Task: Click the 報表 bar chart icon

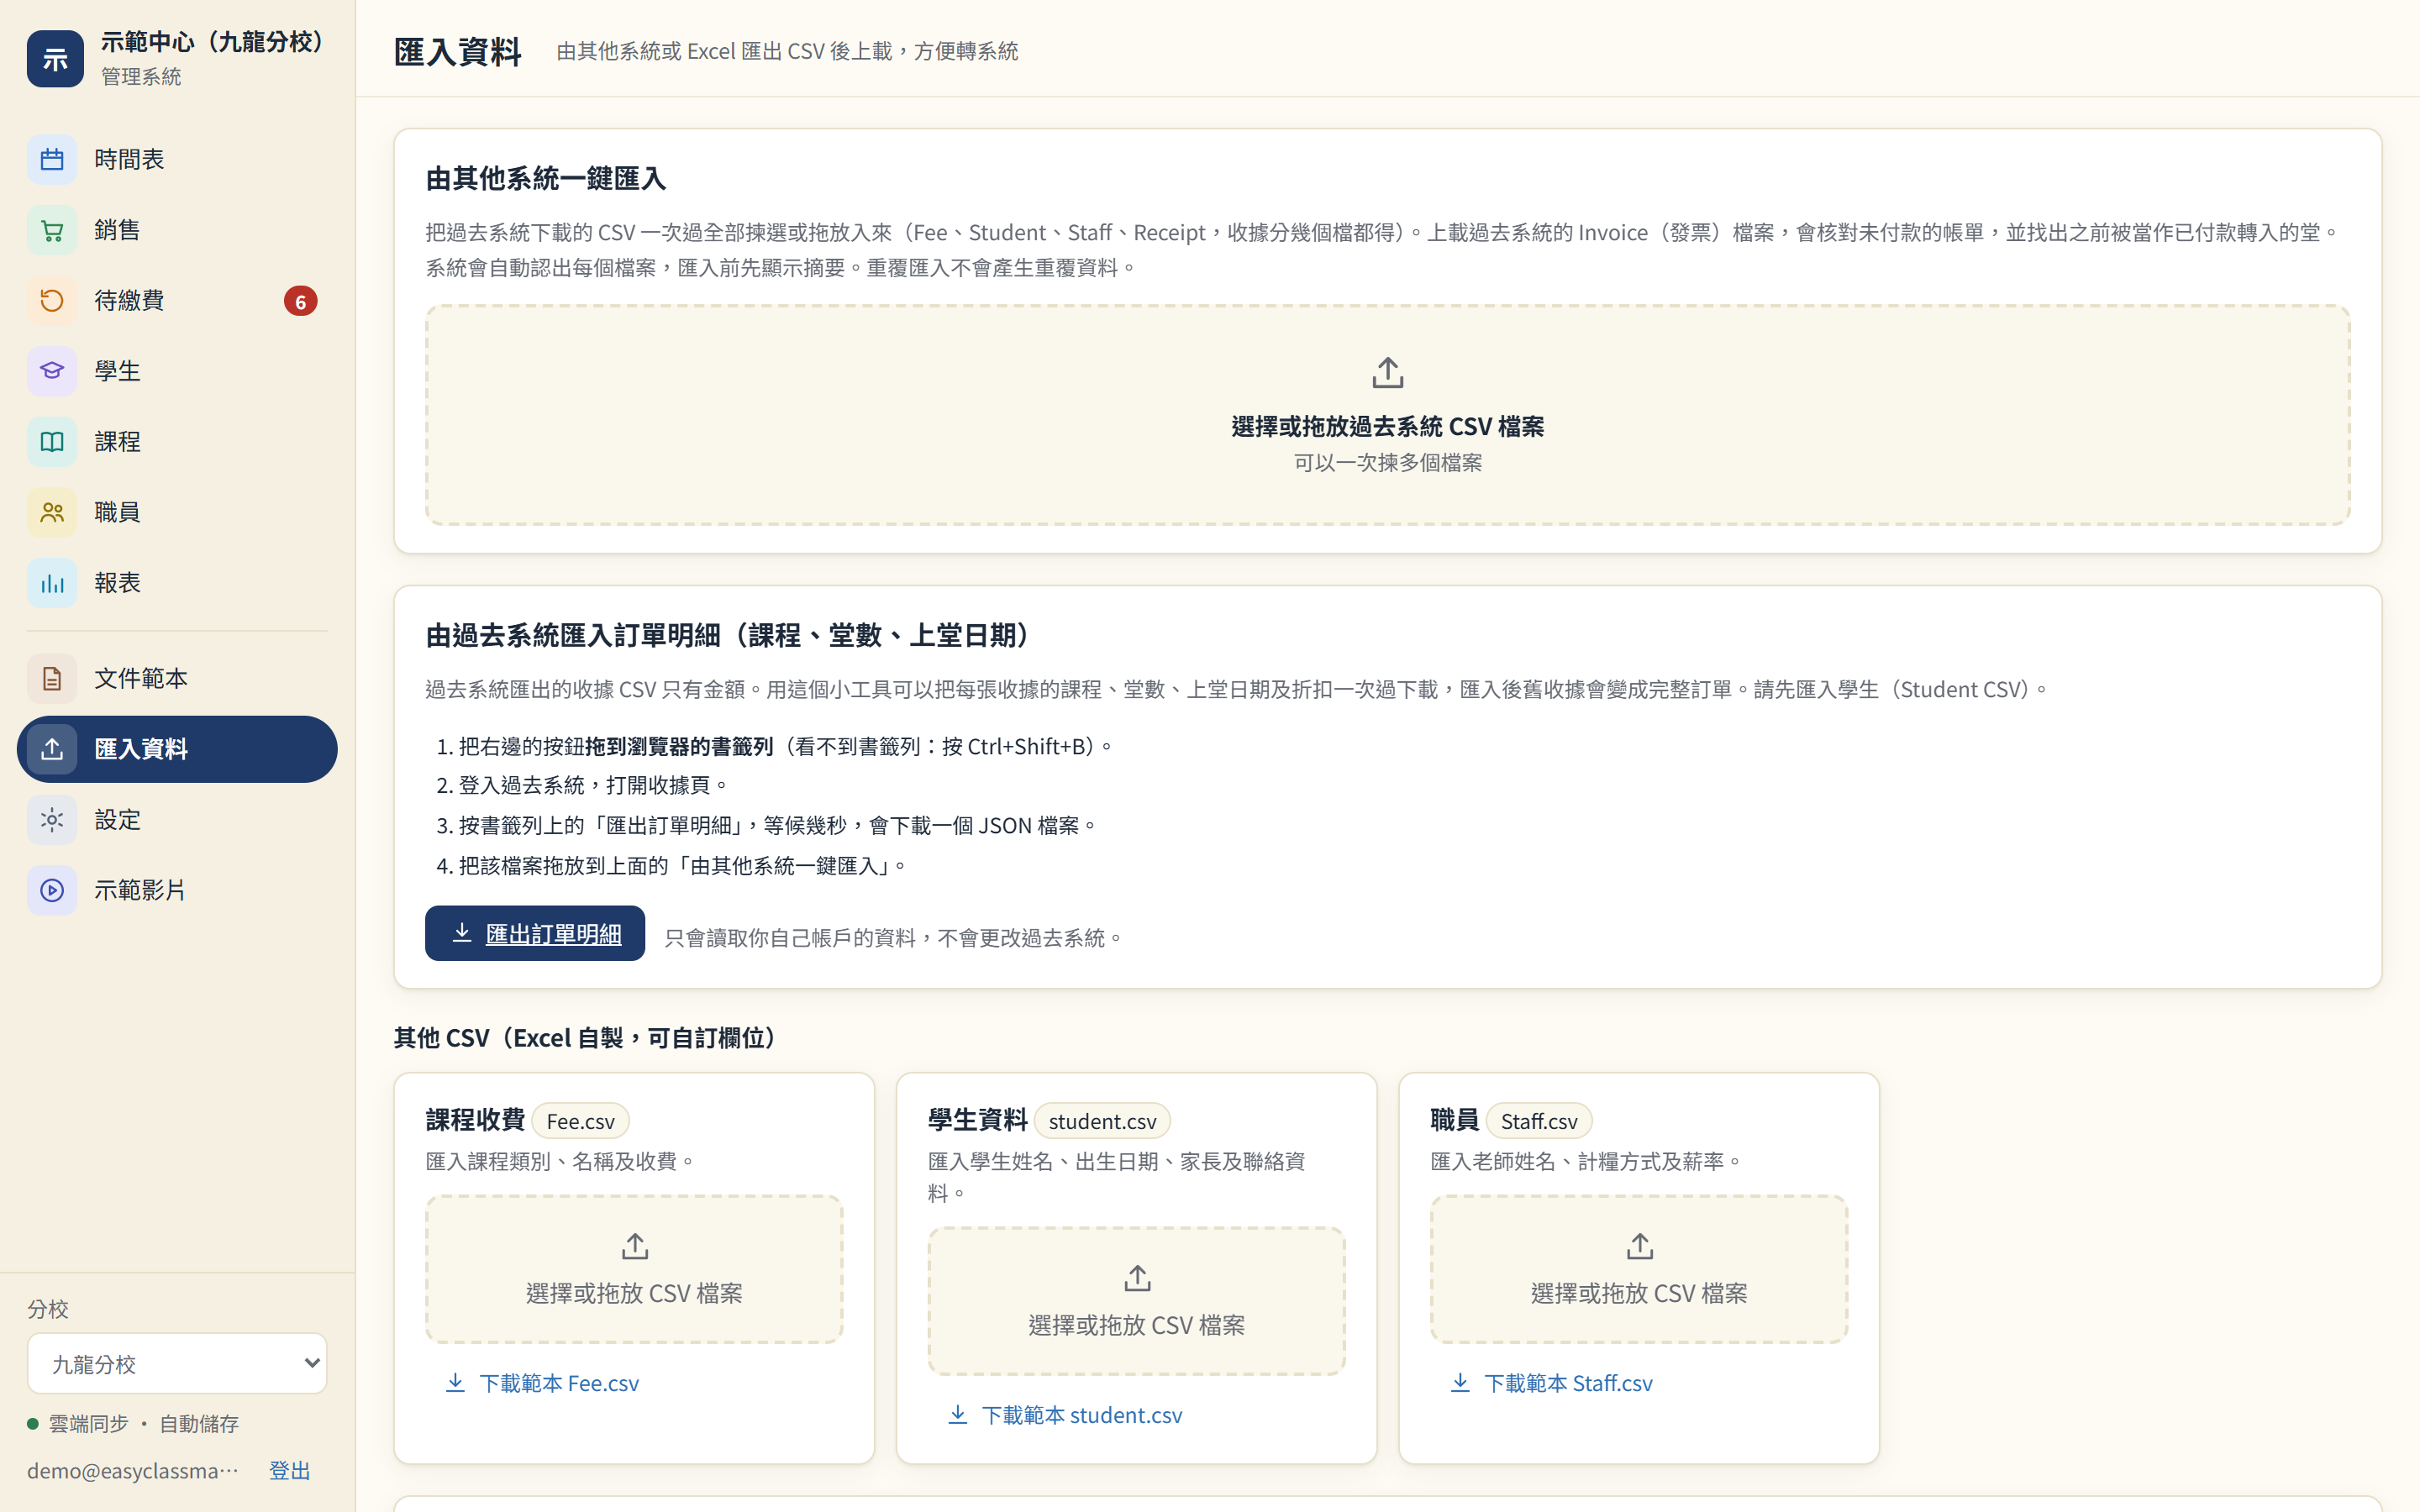Action: click(x=52, y=583)
